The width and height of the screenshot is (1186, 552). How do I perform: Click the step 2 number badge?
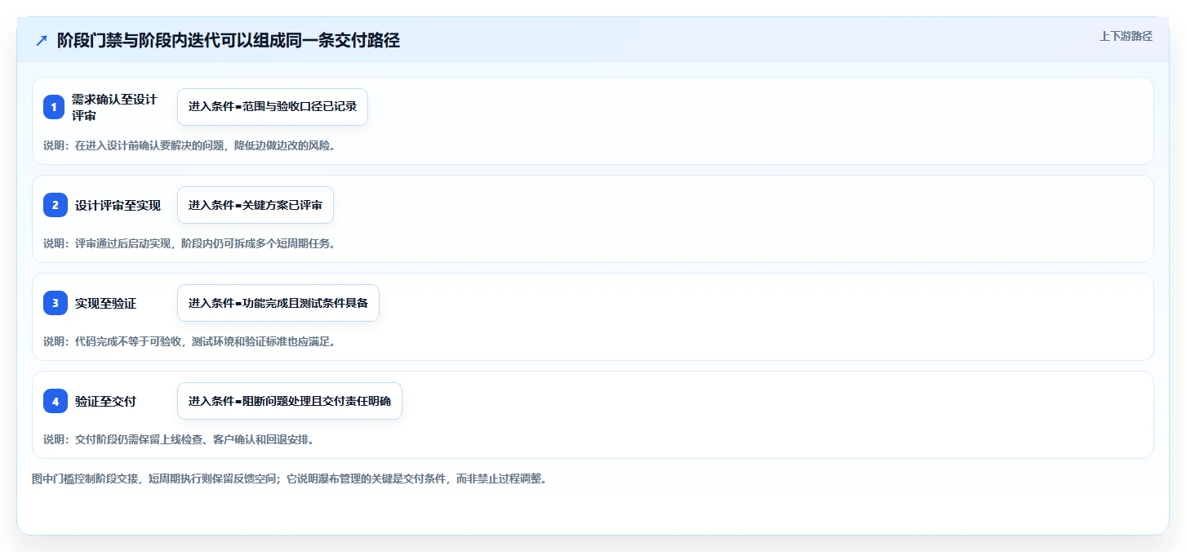pos(56,205)
